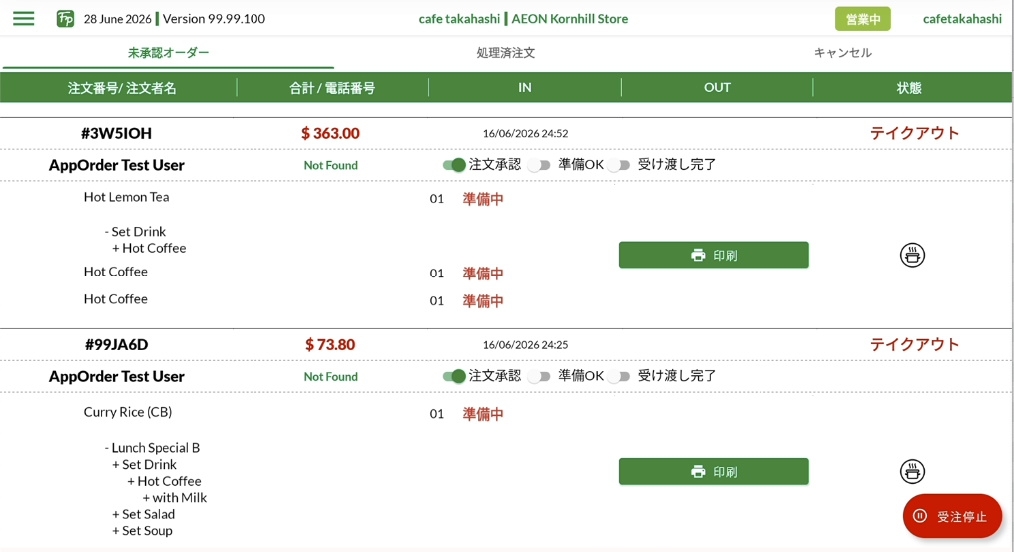Click the $ 73.80 total
The height and width of the screenshot is (552, 1014).
pyautogui.click(x=330, y=345)
